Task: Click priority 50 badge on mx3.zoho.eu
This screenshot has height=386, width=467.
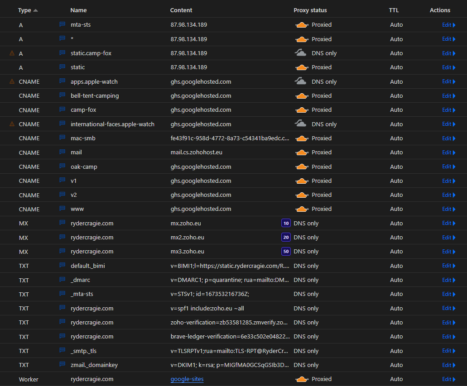Action: 286,252
